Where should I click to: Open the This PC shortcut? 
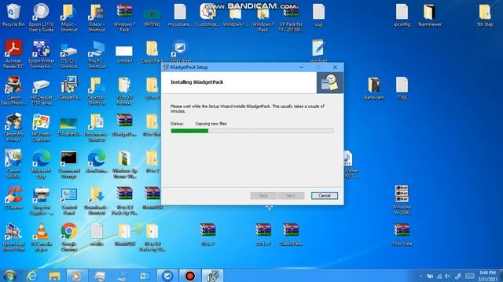click(97, 54)
